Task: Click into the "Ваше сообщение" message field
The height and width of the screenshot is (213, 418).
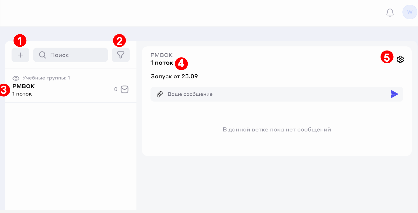Action: (x=273, y=94)
